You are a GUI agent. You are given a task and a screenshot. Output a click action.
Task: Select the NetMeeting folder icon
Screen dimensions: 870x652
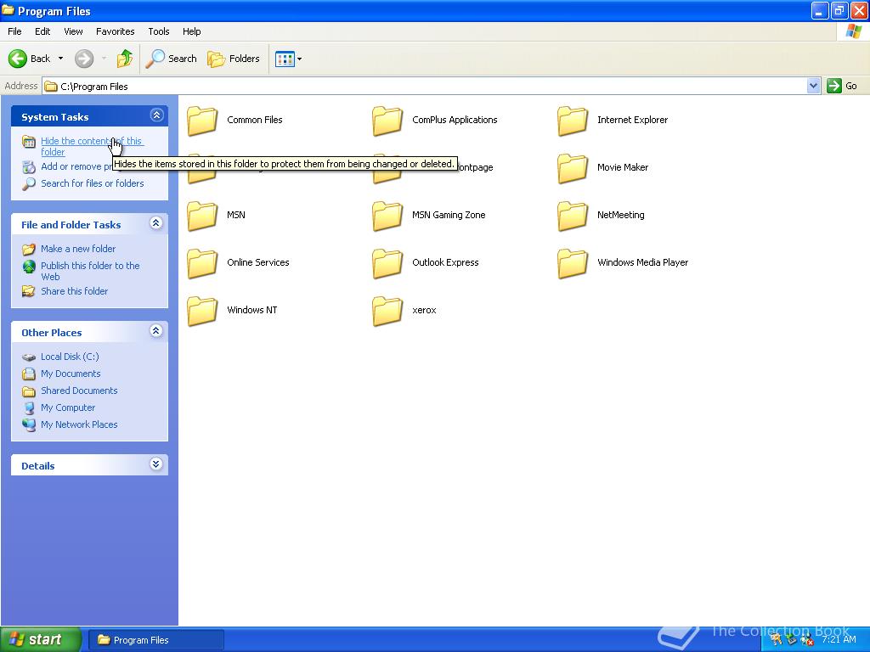coord(573,216)
